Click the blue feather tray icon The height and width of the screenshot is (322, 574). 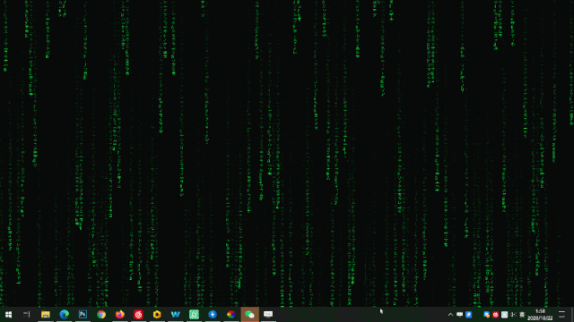[x=468, y=315]
